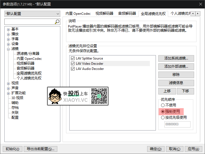
Task: Click the 移除 button
Action: (176, 75)
